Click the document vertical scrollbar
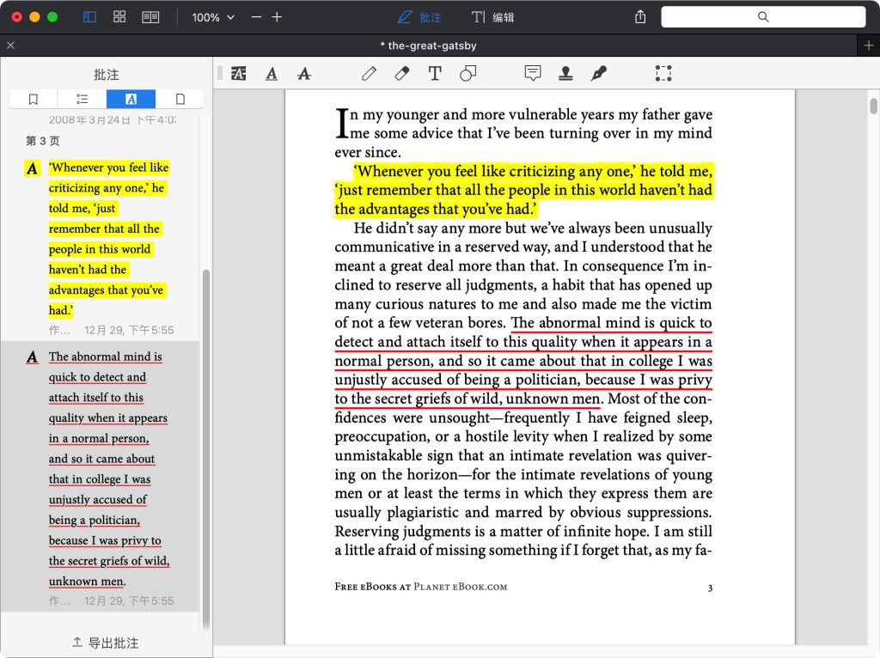880x658 pixels. [874, 106]
